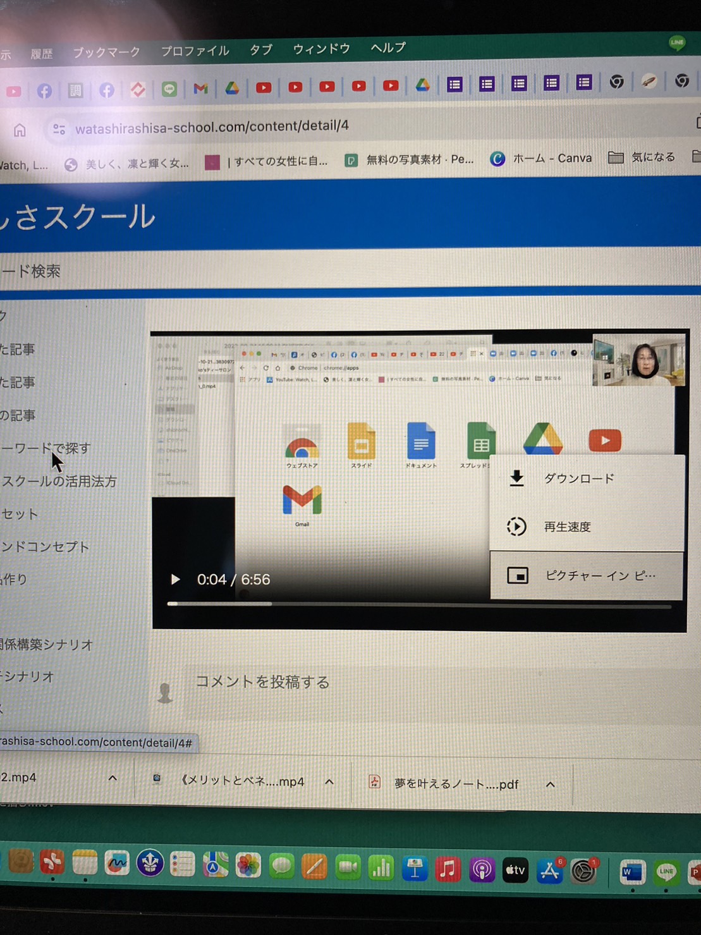Open FaceTime from the Dock
The width and height of the screenshot is (701, 935).
coord(347,867)
